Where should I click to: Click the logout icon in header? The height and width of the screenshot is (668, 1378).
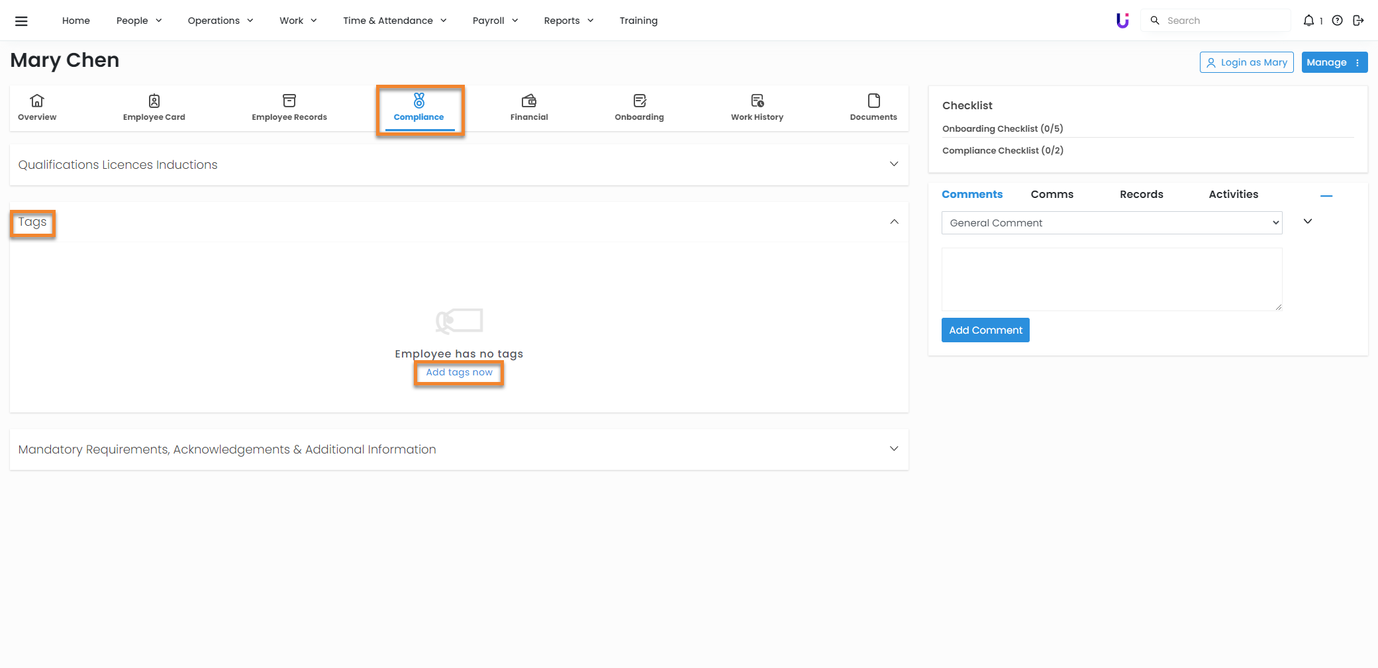point(1358,21)
